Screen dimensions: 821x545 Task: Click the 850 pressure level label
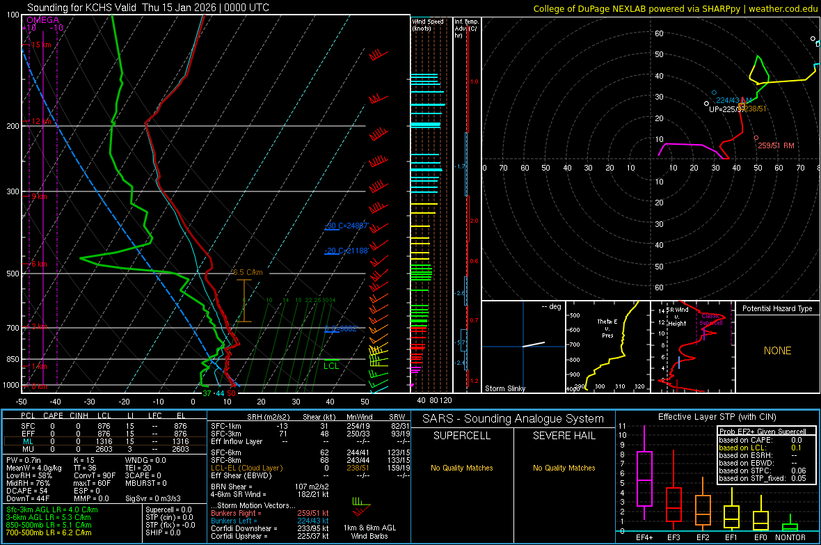pos(13,359)
